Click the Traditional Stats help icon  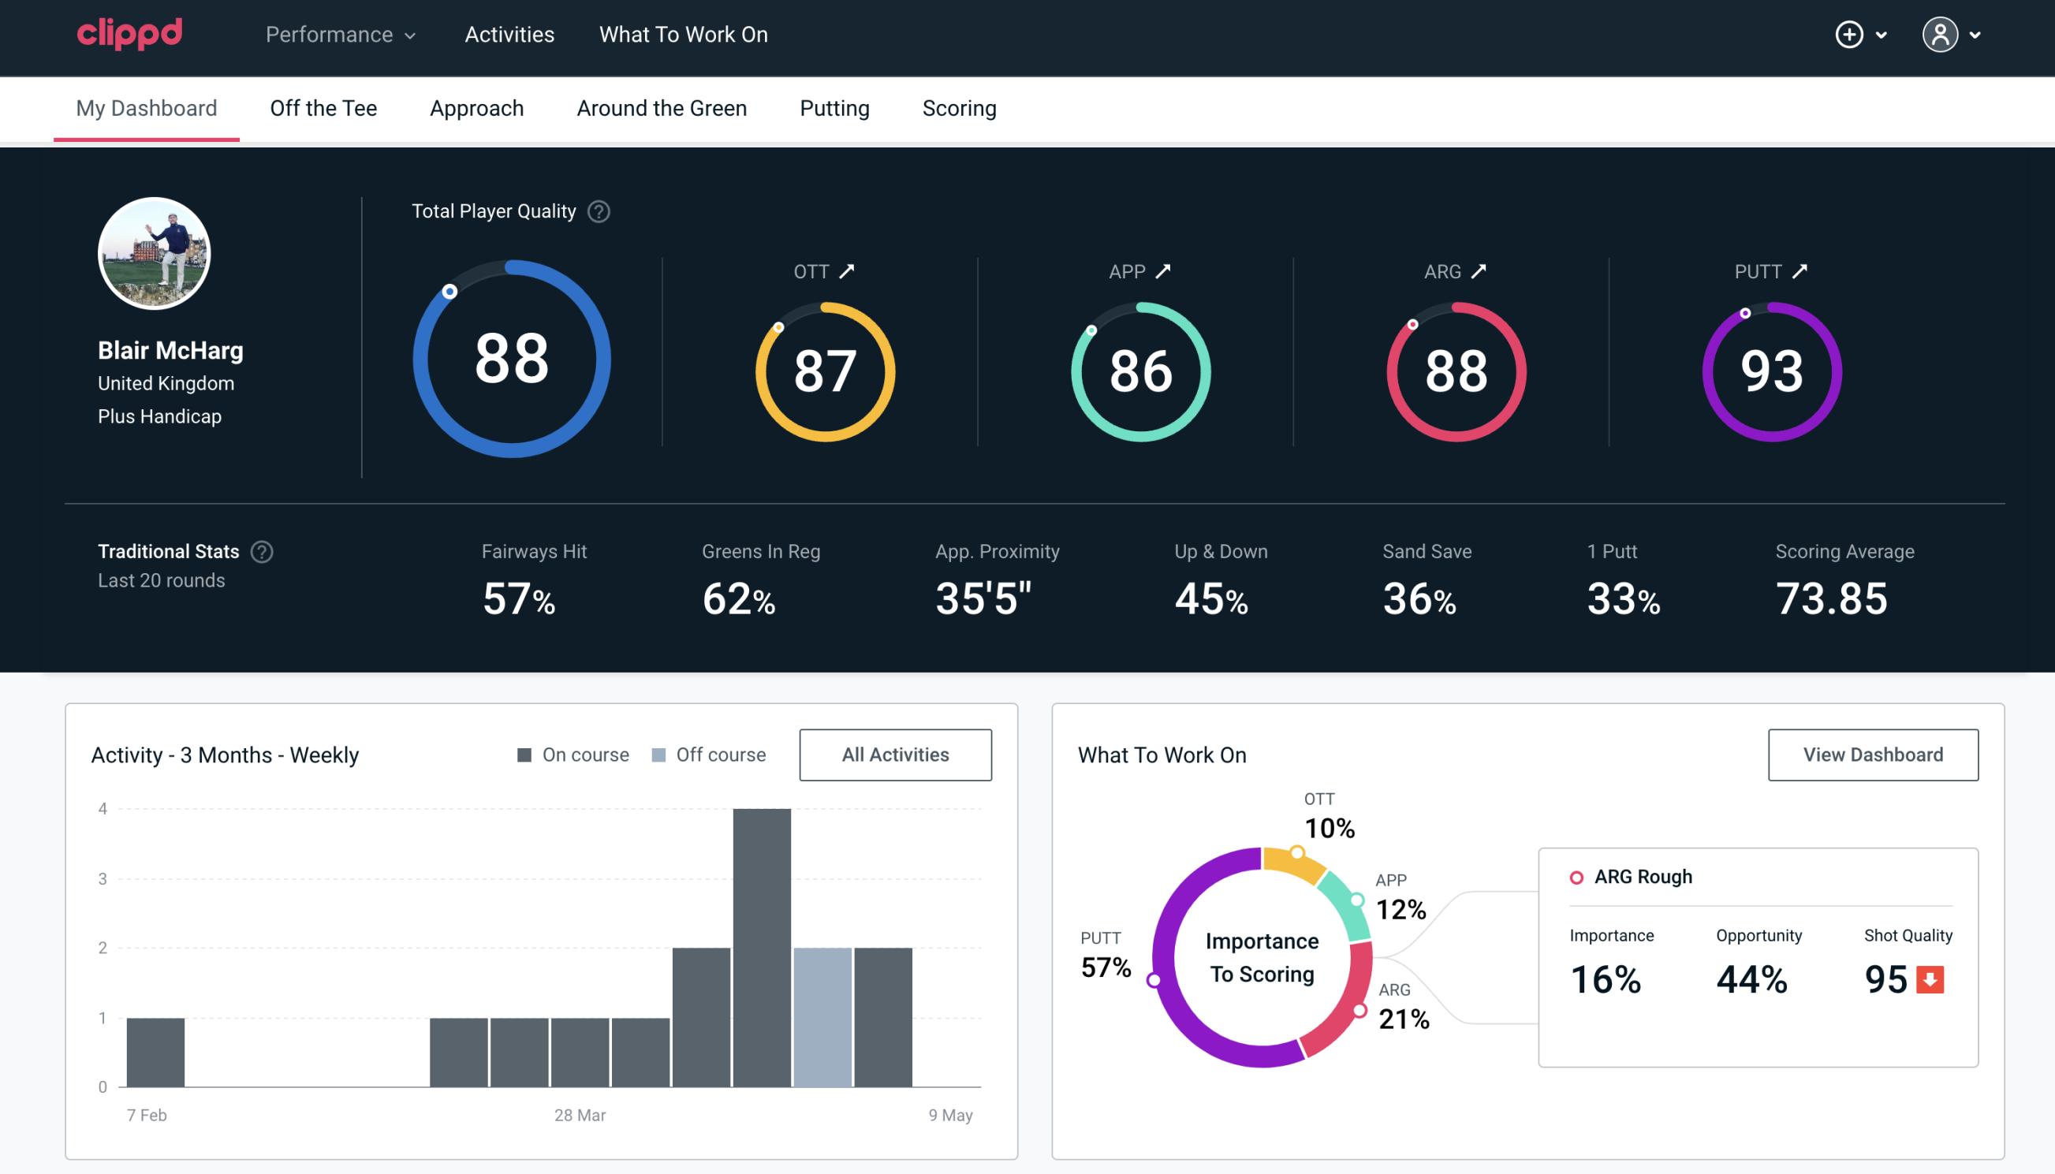[x=263, y=552]
